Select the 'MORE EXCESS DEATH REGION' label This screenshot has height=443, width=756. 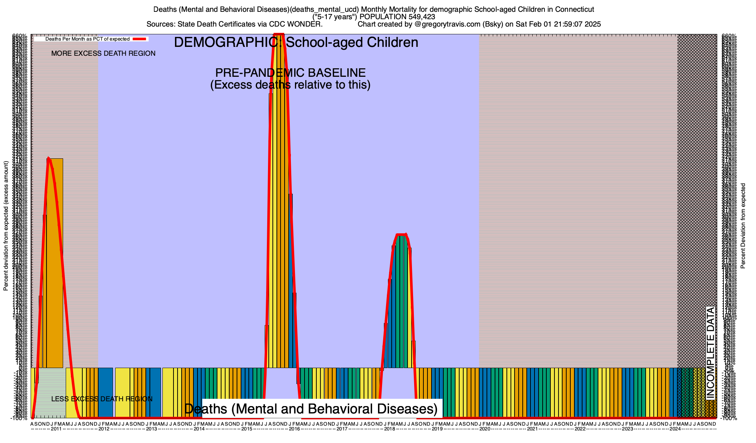(103, 54)
